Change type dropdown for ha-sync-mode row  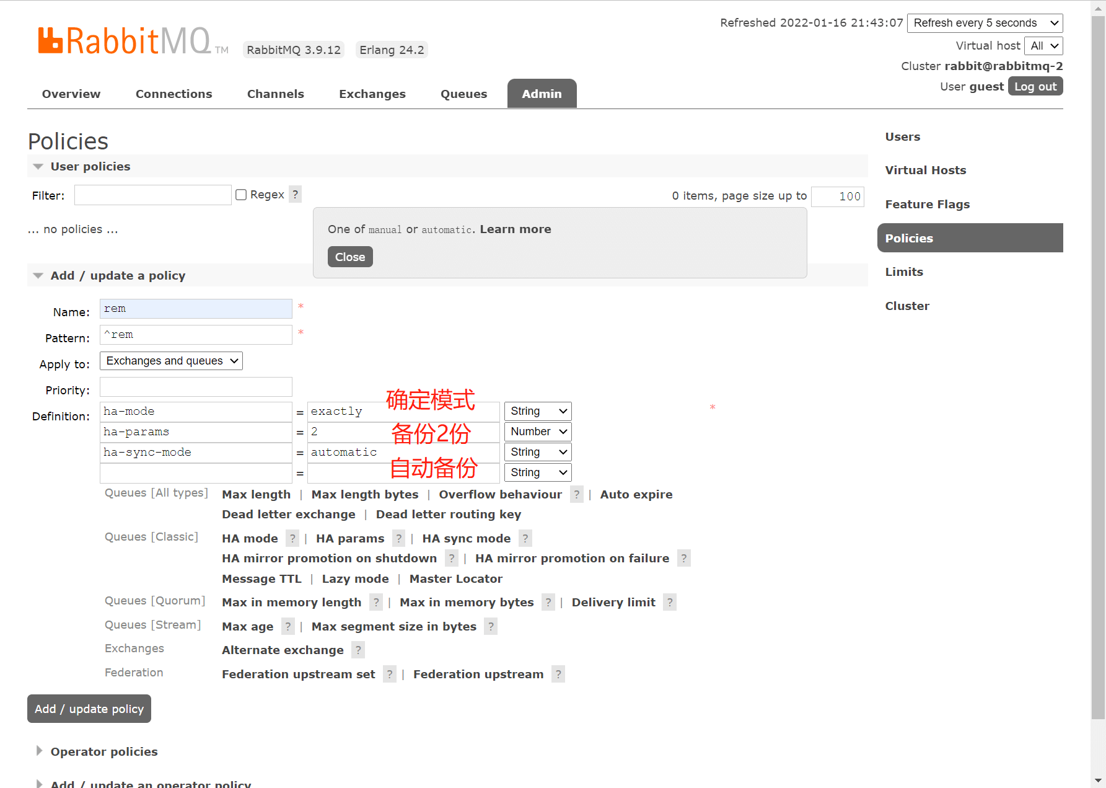[538, 452]
